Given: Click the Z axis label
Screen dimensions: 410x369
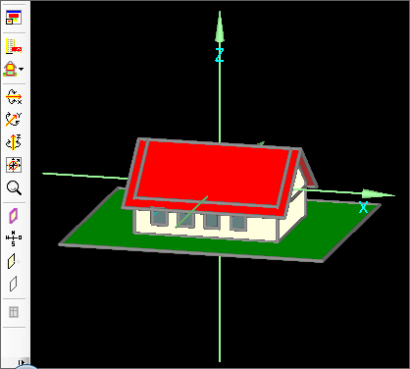Looking at the screenshot, I should click(x=220, y=55).
